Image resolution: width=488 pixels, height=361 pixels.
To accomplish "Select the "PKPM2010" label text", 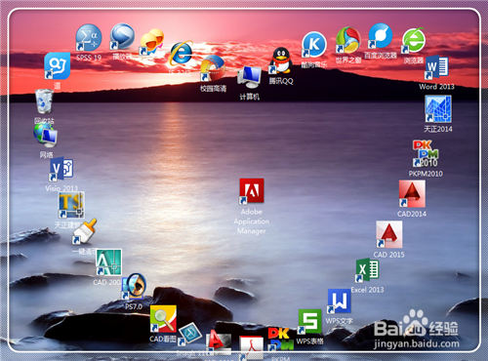I will tap(426, 174).
